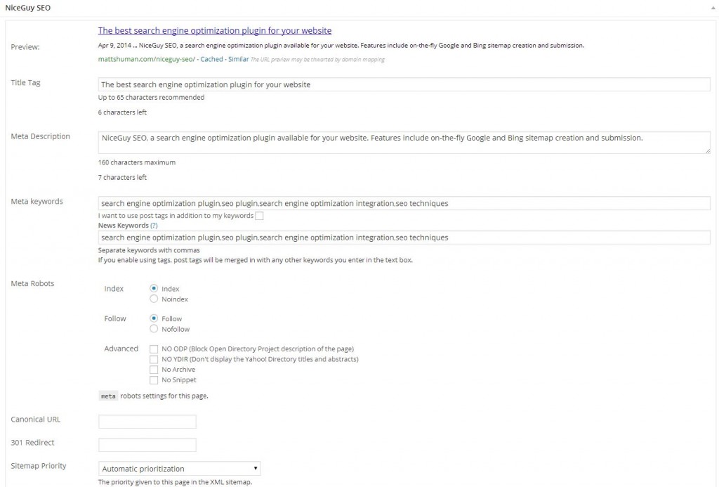Edit the News Keywords field

click(404, 238)
